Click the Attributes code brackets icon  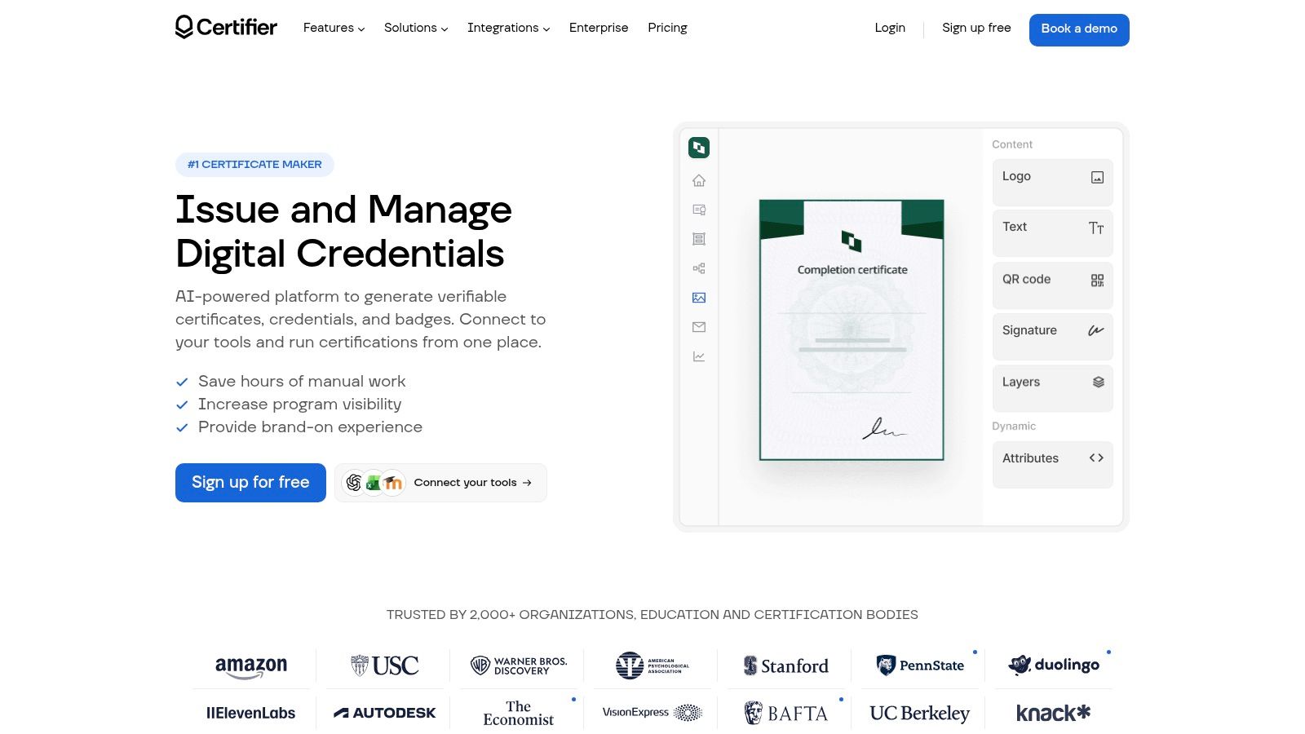click(1096, 458)
